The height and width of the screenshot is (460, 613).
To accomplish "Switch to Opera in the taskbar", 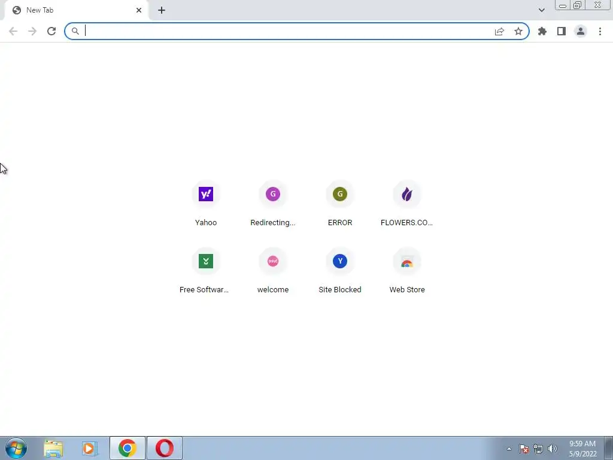I will [x=165, y=448].
